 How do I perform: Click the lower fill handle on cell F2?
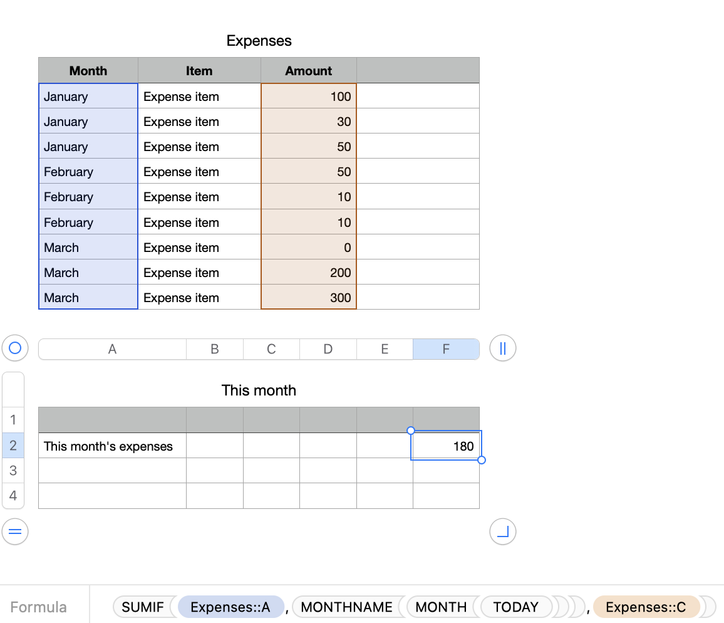[482, 460]
